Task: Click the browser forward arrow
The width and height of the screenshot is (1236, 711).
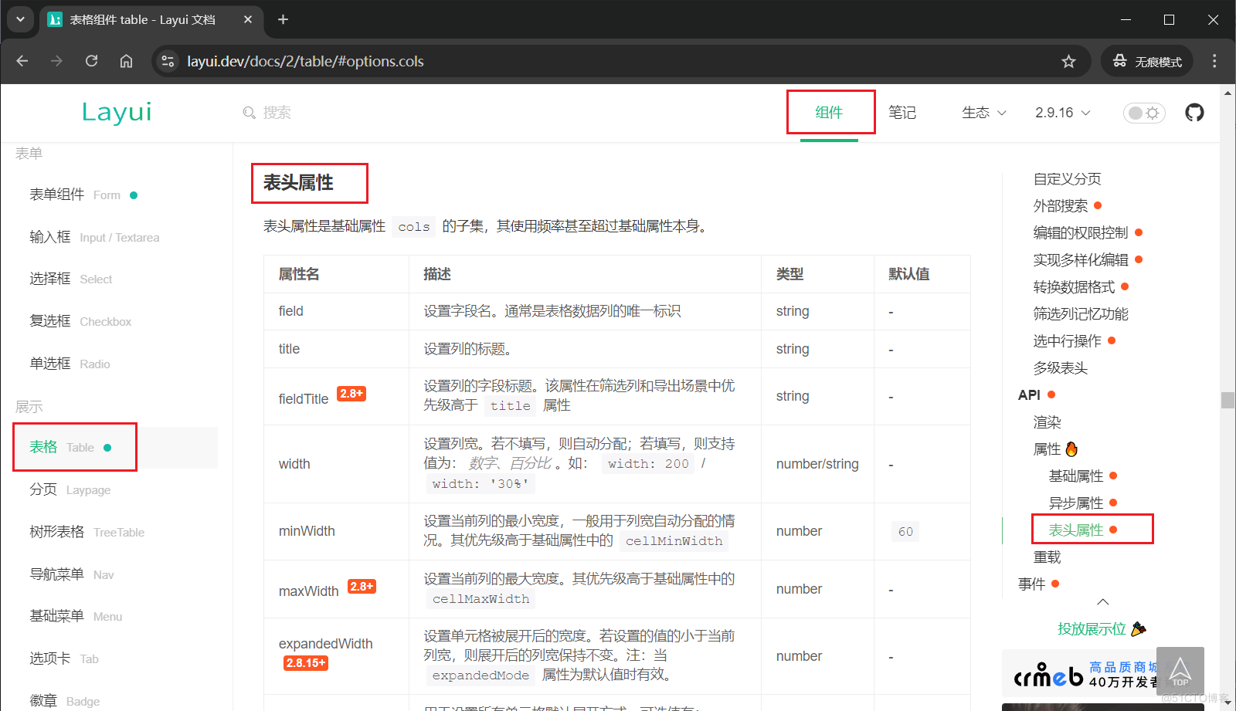Action: coord(56,61)
